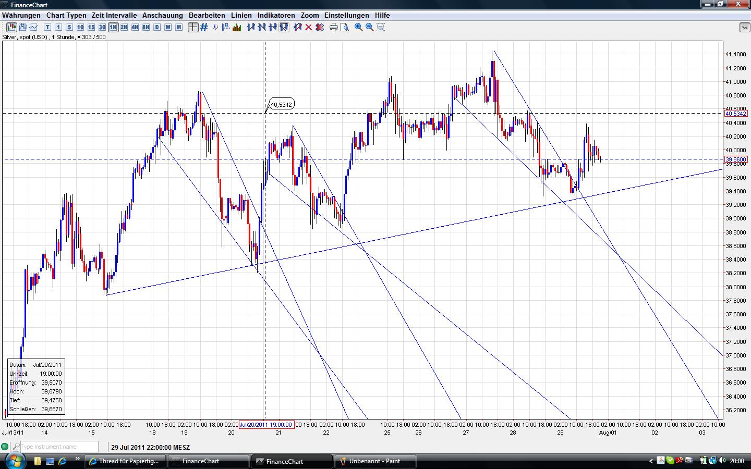
Task: Show hidden system tray icons
Action: click(x=651, y=461)
